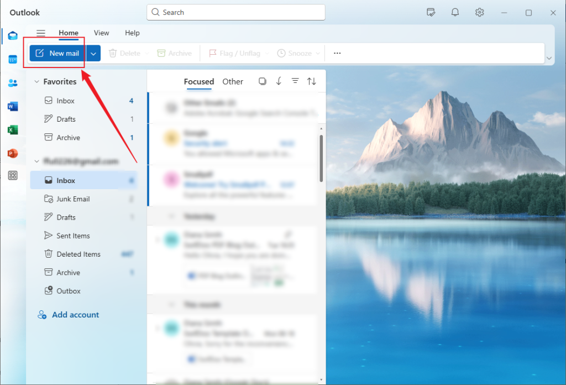This screenshot has width=566, height=385.
Task: Open the People app in left rail
Action: (x=12, y=82)
